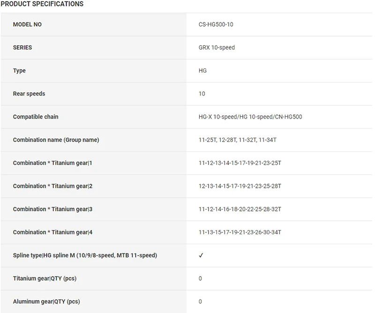Select the PRODUCT SPECIFICATIONS heading
375x313 pixels.
pos(42,4)
